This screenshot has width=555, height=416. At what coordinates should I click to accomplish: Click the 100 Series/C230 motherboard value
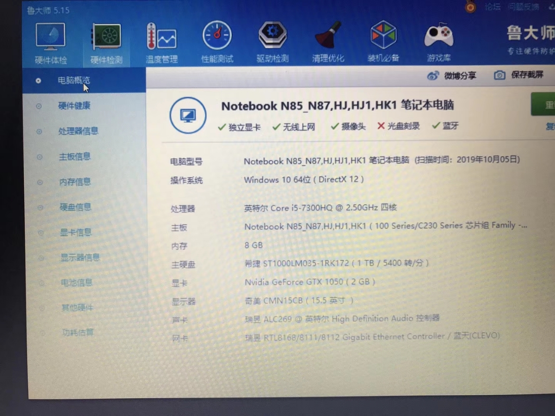(385, 226)
